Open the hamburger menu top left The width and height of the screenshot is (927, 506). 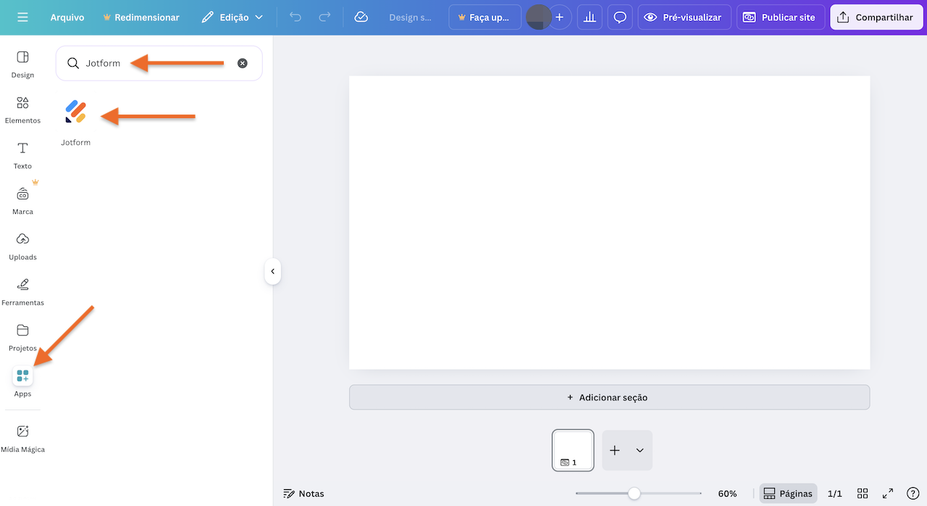coord(24,17)
